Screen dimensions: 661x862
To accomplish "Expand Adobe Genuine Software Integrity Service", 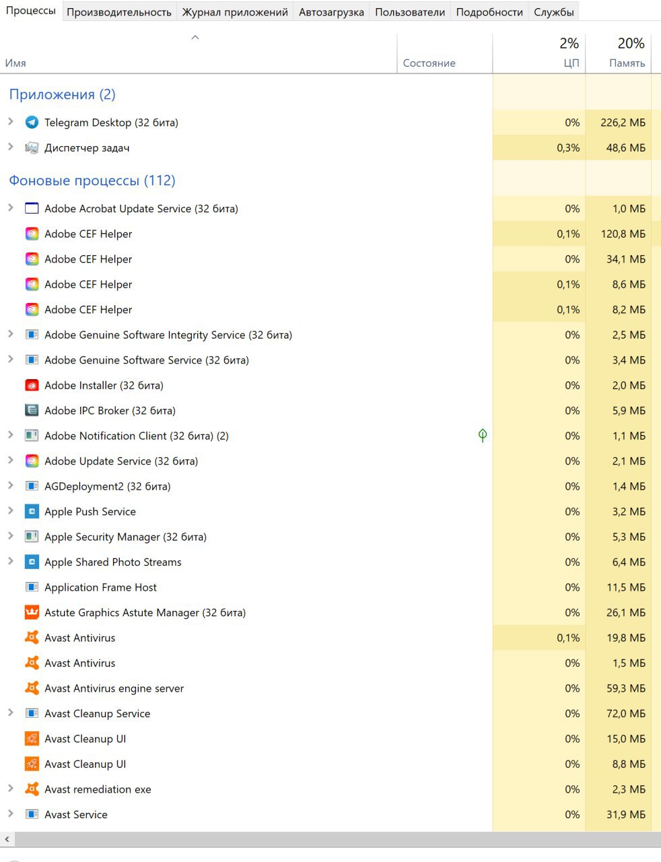I will (10, 334).
